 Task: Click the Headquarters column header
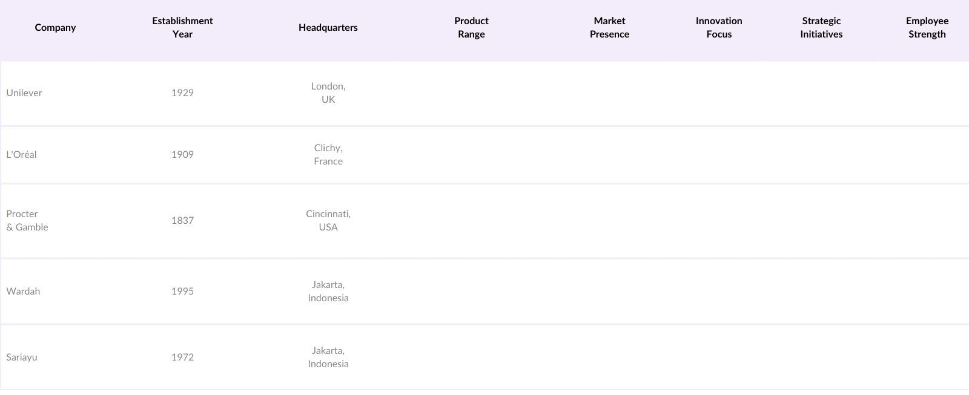click(x=328, y=28)
